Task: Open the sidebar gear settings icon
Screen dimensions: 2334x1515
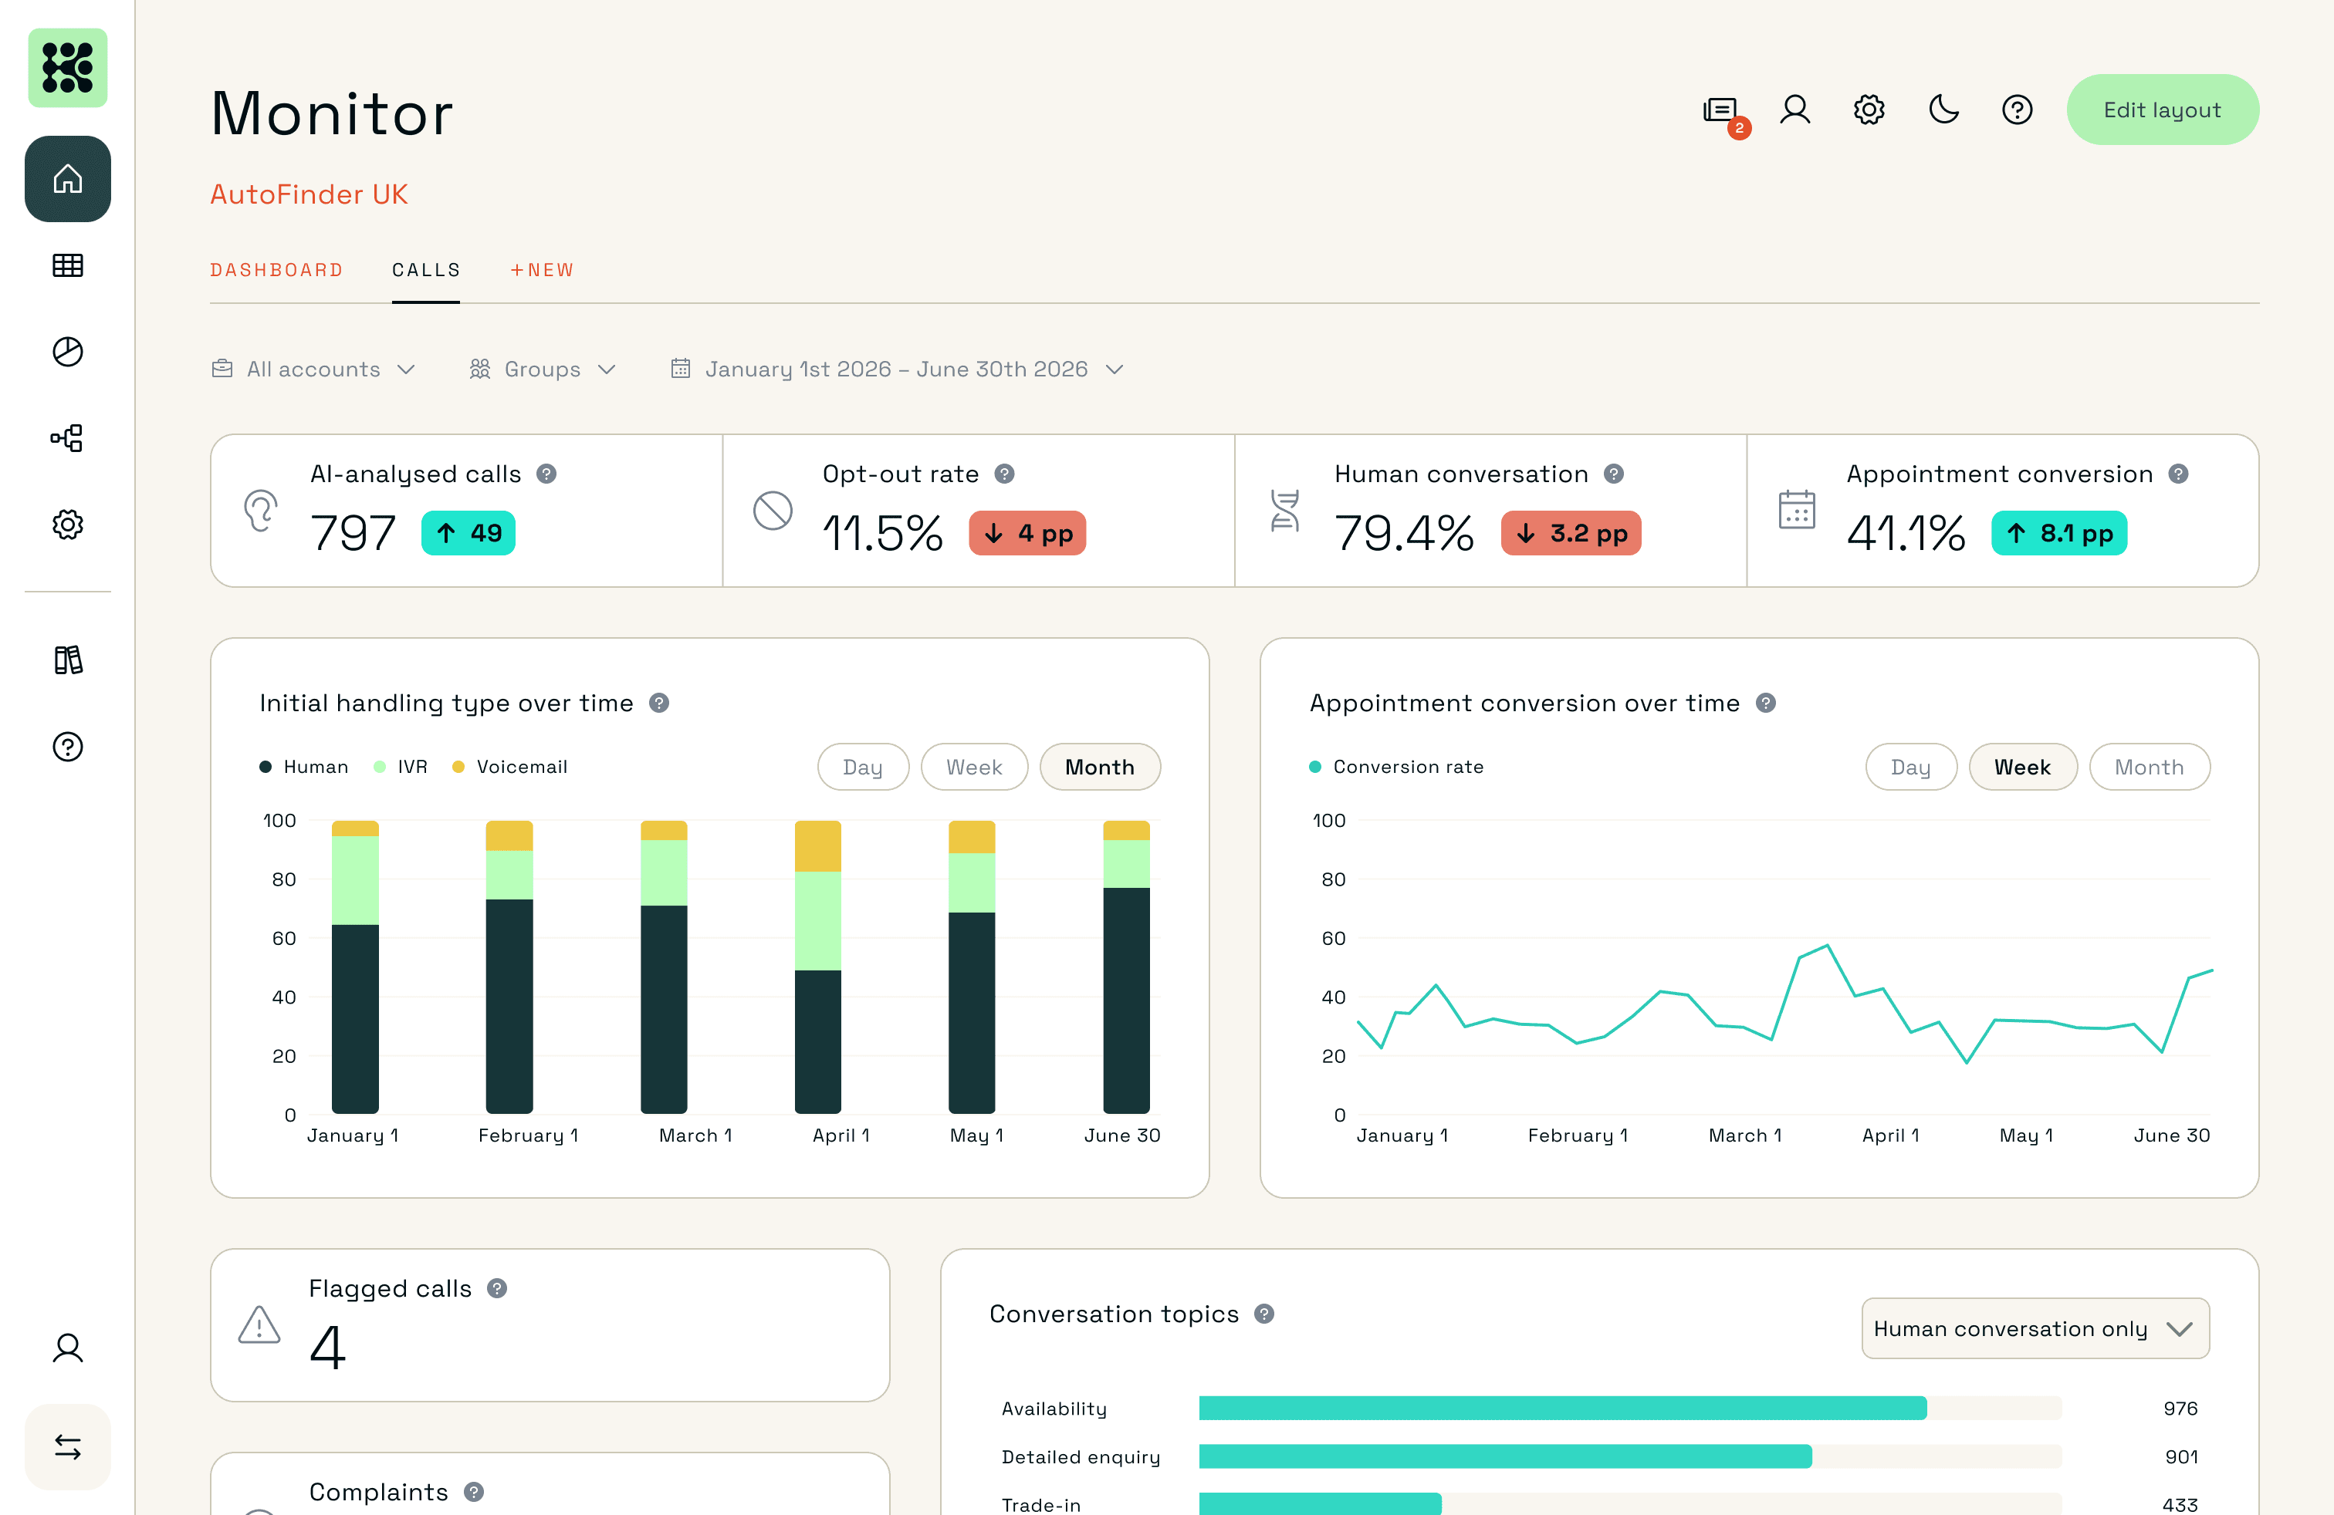Action: click(68, 525)
